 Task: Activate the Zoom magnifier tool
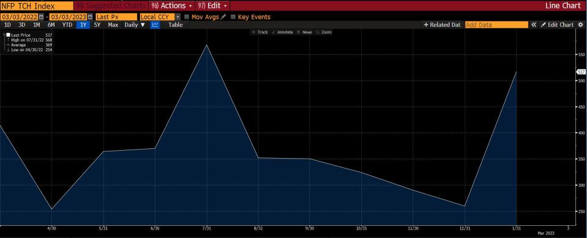[x=324, y=32]
